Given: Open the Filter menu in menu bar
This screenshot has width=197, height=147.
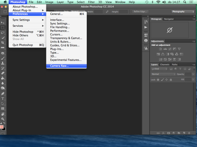Looking at the screenshot, I should [x=91, y=2].
